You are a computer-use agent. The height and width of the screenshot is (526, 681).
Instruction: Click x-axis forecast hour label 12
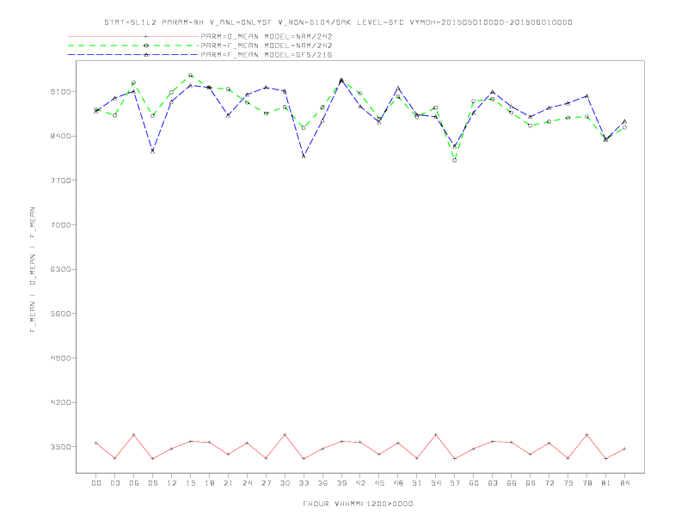coord(172,483)
